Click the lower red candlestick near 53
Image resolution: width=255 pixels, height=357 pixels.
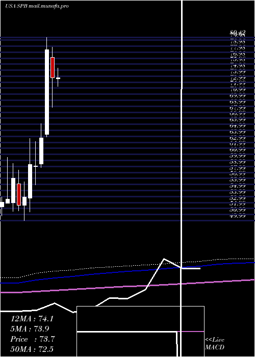[x=19, y=194]
